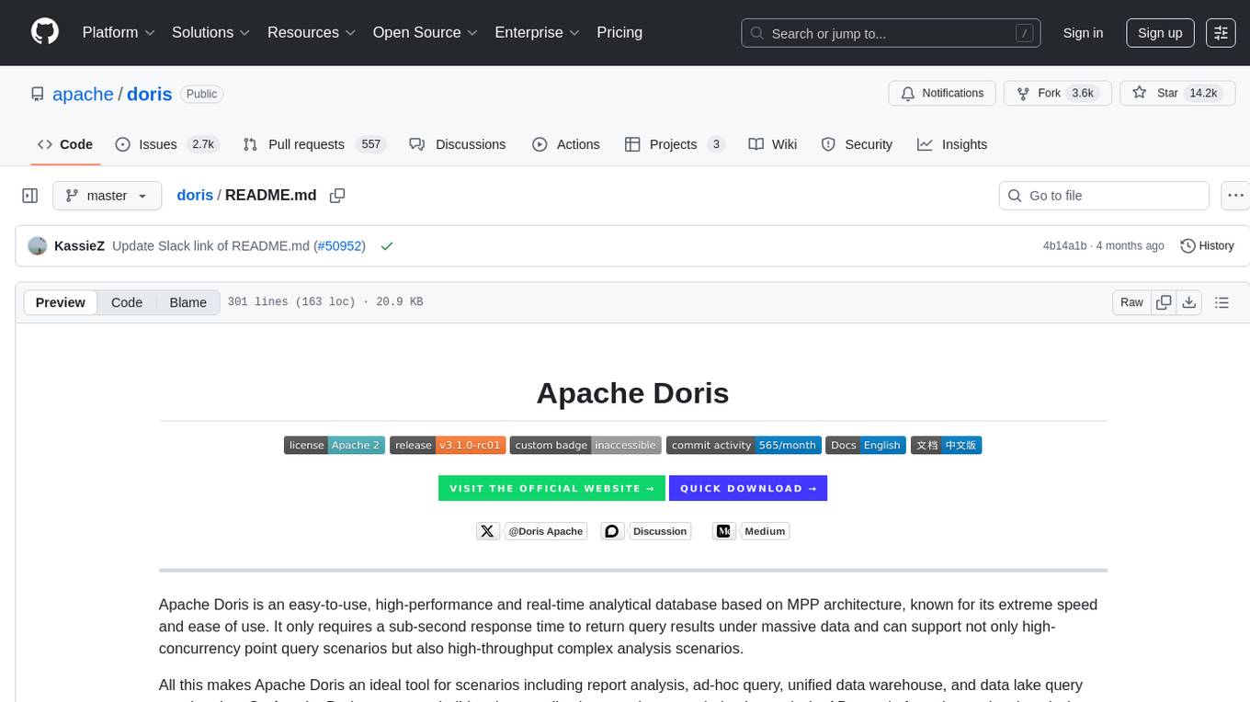Download the raw README file
Screen dimensions: 1250x702
(1188, 302)
